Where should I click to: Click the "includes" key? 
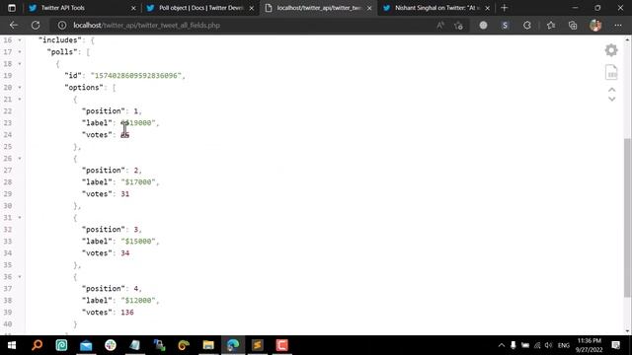click(60, 40)
